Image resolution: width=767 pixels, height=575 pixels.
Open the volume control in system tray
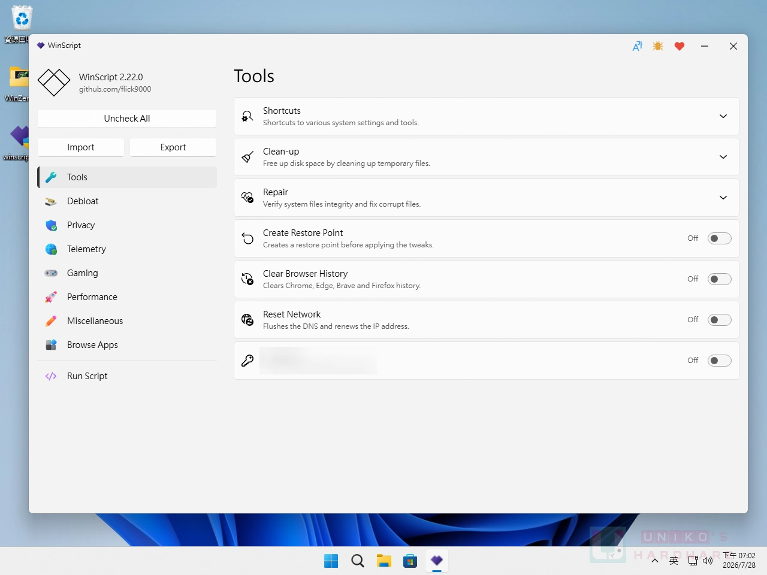click(x=708, y=561)
